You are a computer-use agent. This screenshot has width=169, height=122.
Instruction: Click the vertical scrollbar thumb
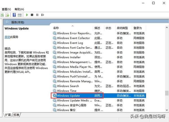(167, 93)
